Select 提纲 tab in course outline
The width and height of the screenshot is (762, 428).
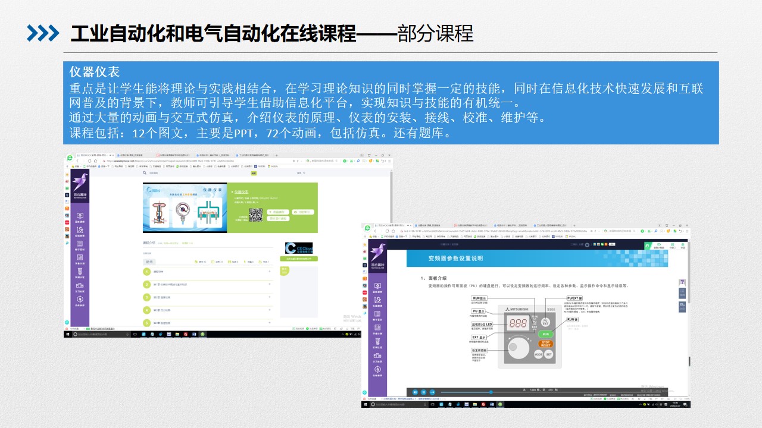149,262
